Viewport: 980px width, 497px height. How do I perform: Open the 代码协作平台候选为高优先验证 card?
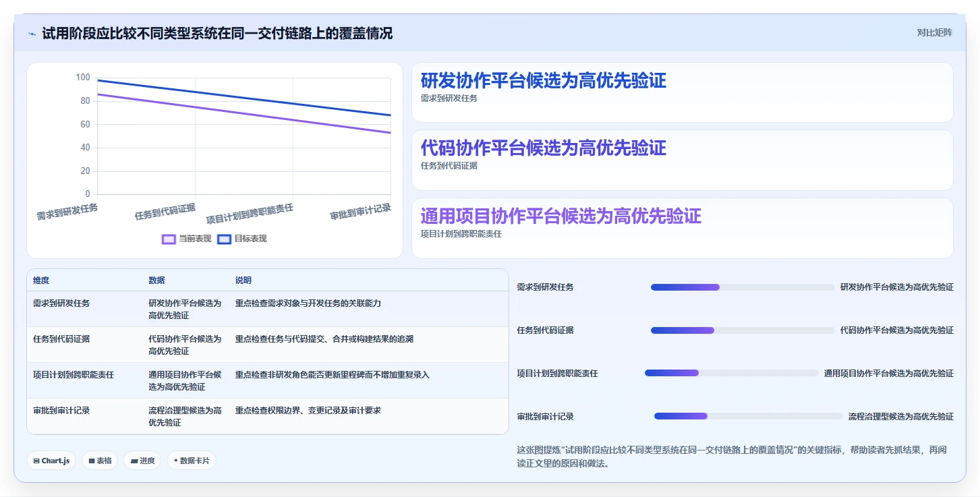[682, 160]
